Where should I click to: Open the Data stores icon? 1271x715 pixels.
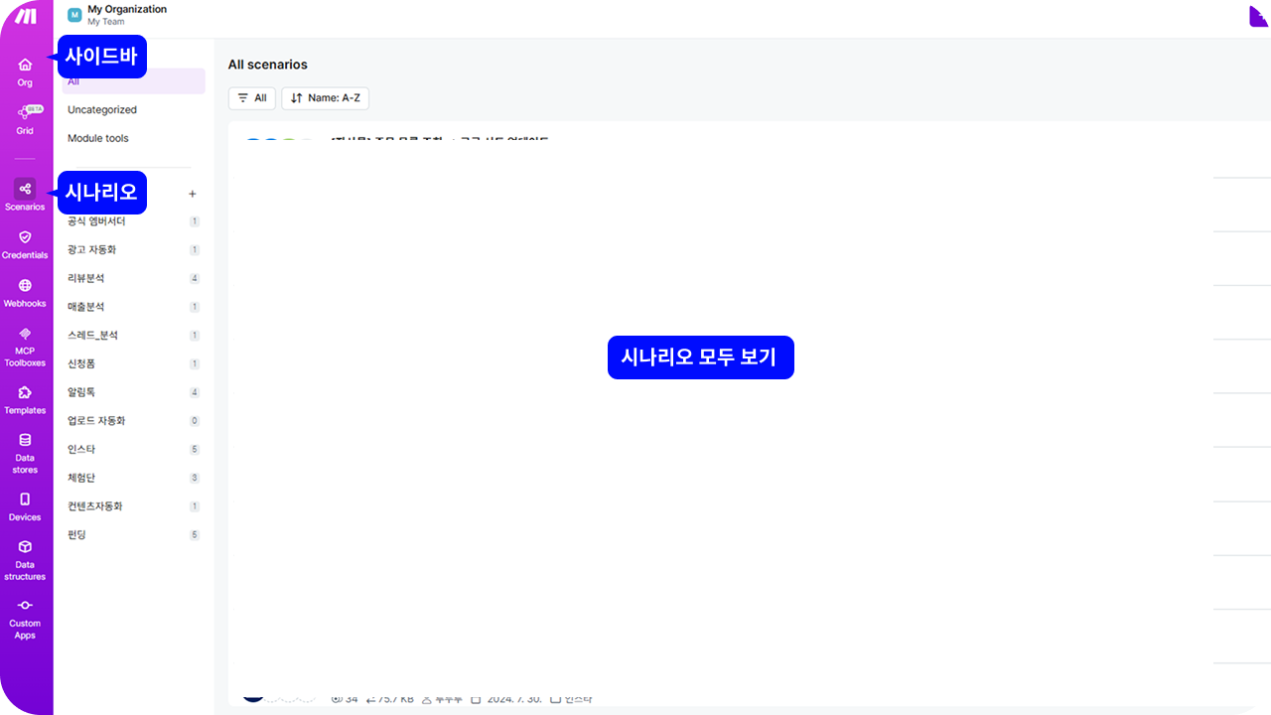(25, 440)
